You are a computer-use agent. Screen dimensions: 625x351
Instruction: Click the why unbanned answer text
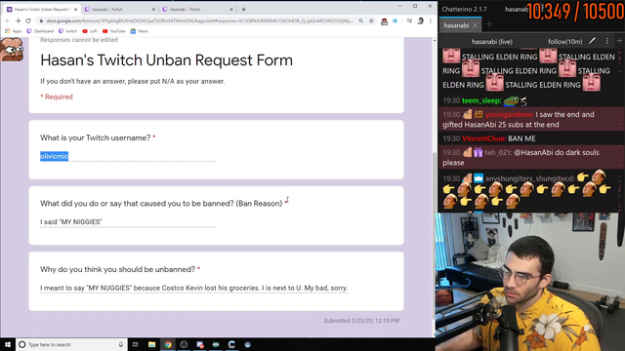pos(194,288)
